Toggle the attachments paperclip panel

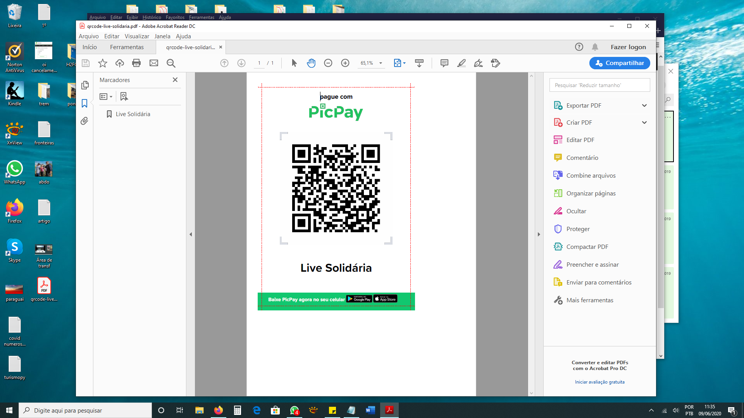coord(84,121)
